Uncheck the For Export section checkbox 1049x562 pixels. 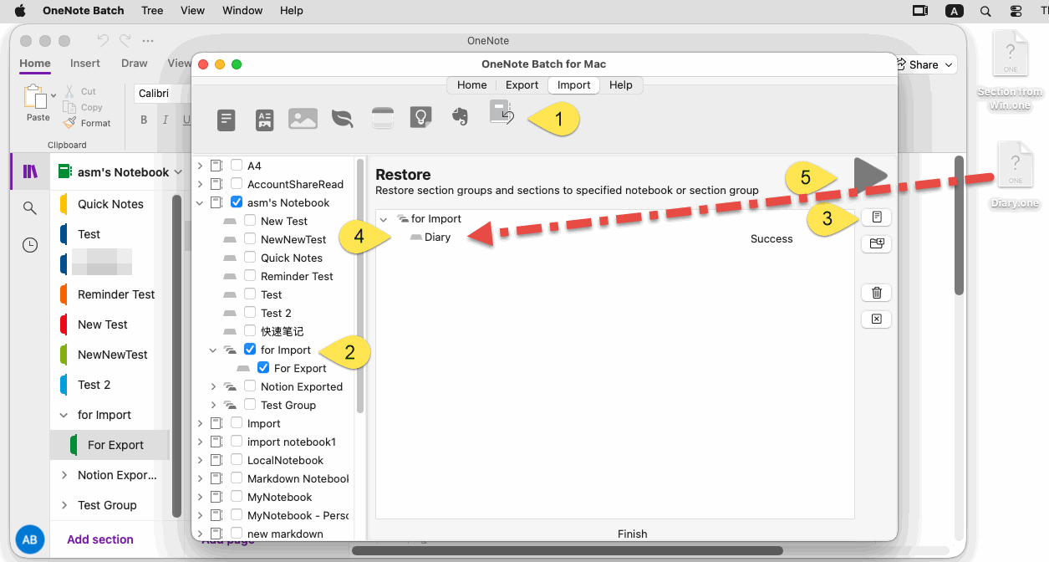click(263, 368)
